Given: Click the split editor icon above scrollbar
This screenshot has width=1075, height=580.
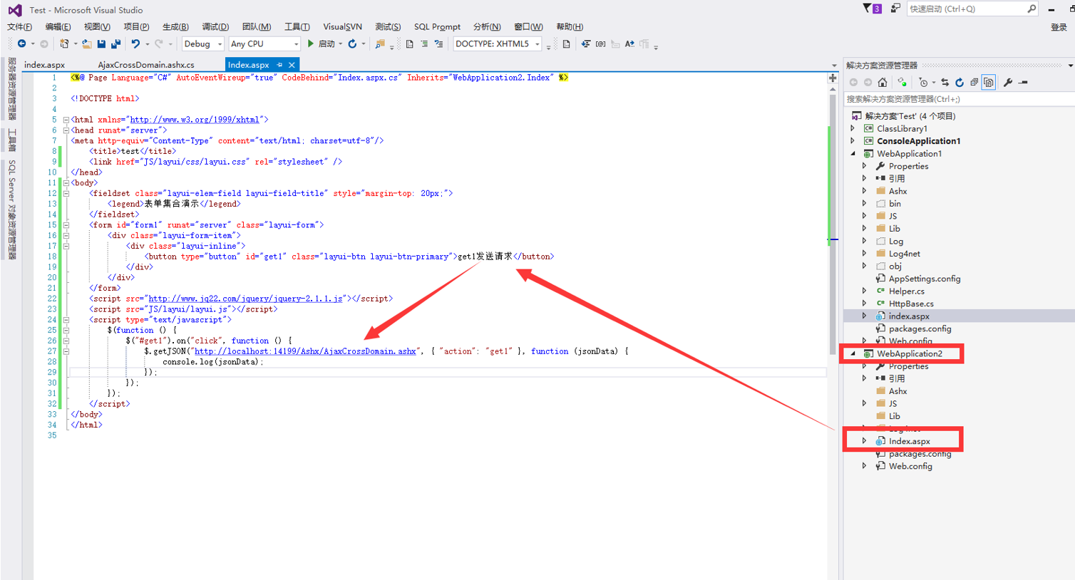Looking at the screenshot, I should tap(833, 78).
